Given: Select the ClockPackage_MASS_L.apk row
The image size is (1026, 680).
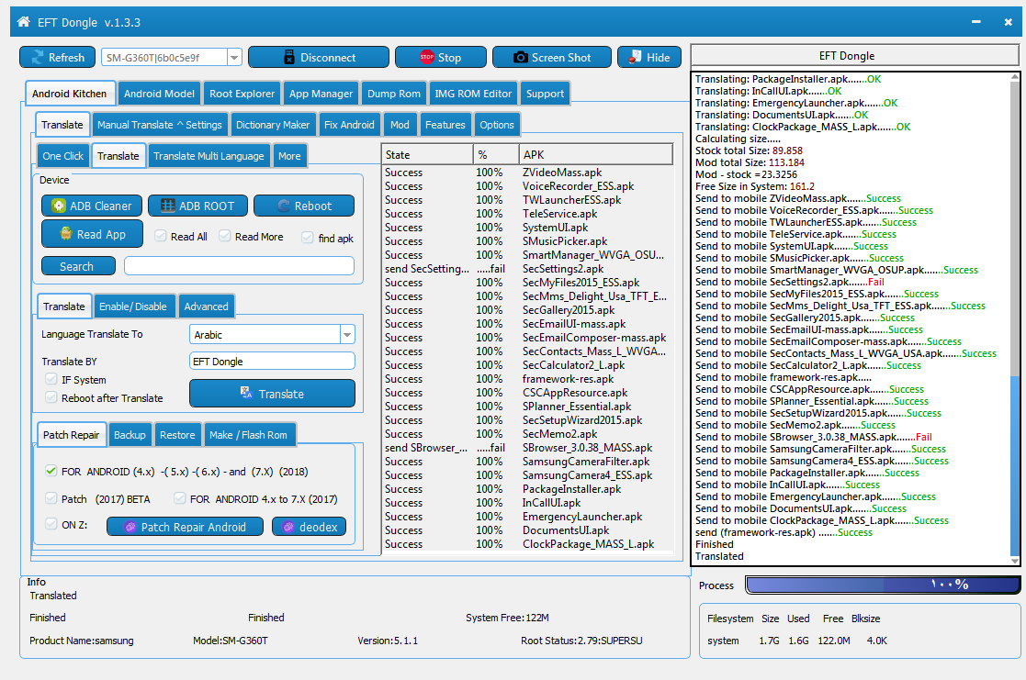Looking at the screenshot, I should pyautogui.click(x=527, y=544).
